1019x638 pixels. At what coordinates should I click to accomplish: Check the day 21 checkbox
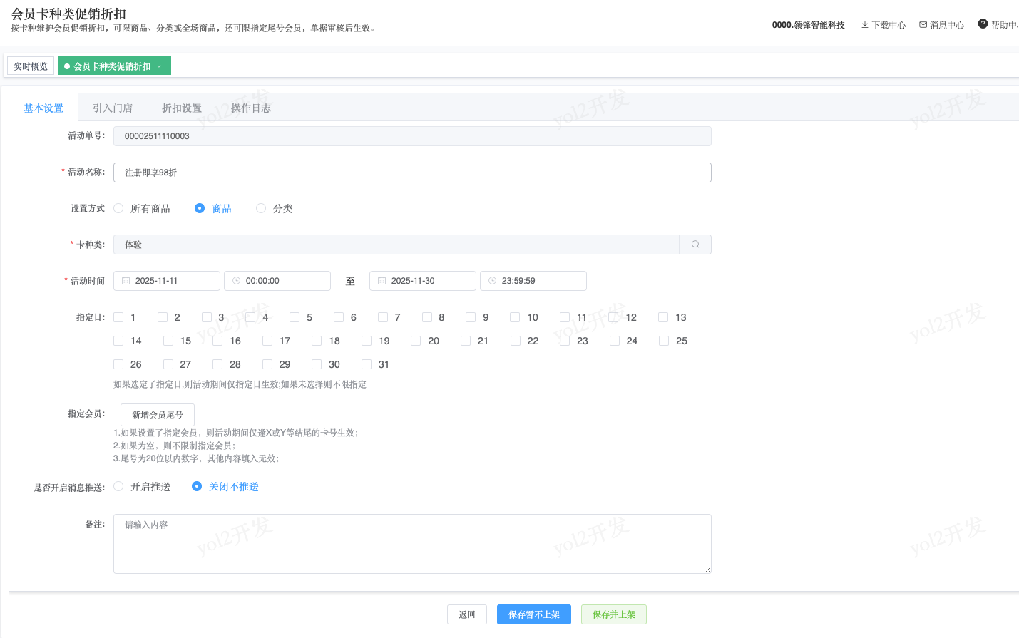coord(466,341)
